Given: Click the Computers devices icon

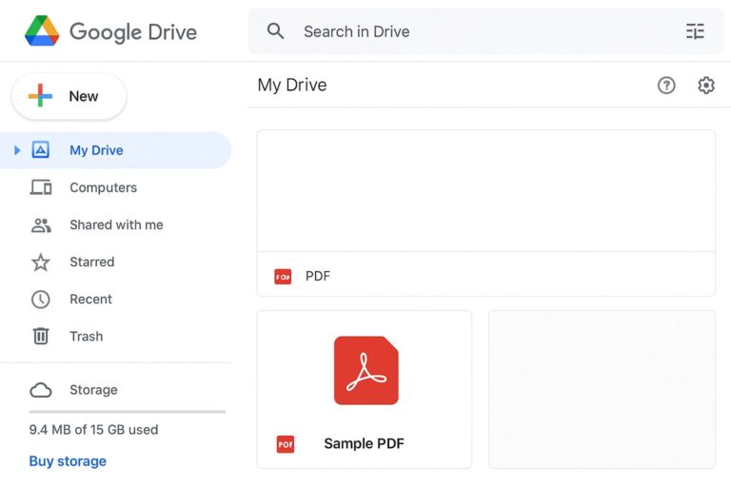Looking at the screenshot, I should tap(41, 187).
